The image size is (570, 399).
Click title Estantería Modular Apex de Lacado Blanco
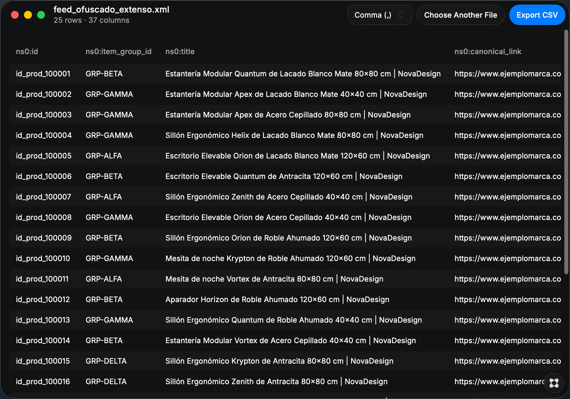pyautogui.click(x=296, y=94)
